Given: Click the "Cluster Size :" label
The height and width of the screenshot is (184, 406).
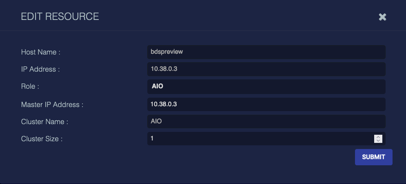Looking at the screenshot, I should [42, 139].
